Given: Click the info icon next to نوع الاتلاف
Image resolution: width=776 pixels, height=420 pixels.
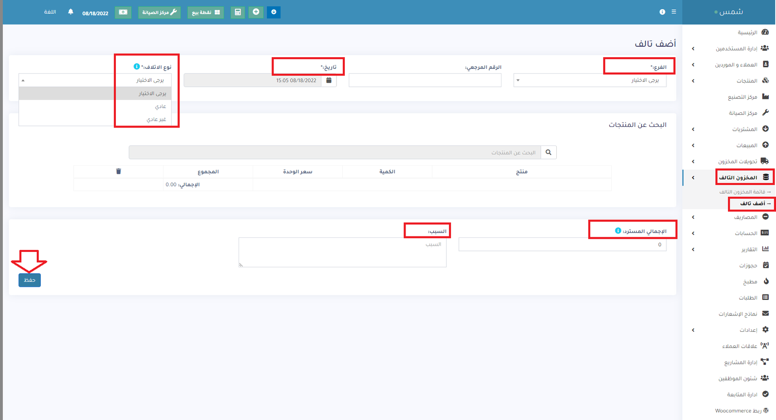Looking at the screenshot, I should pyautogui.click(x=137, y=67).
